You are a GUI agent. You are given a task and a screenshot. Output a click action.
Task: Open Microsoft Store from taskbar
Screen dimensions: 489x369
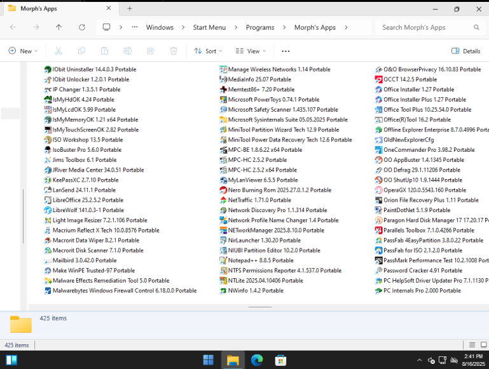click(x=280, y=360)
